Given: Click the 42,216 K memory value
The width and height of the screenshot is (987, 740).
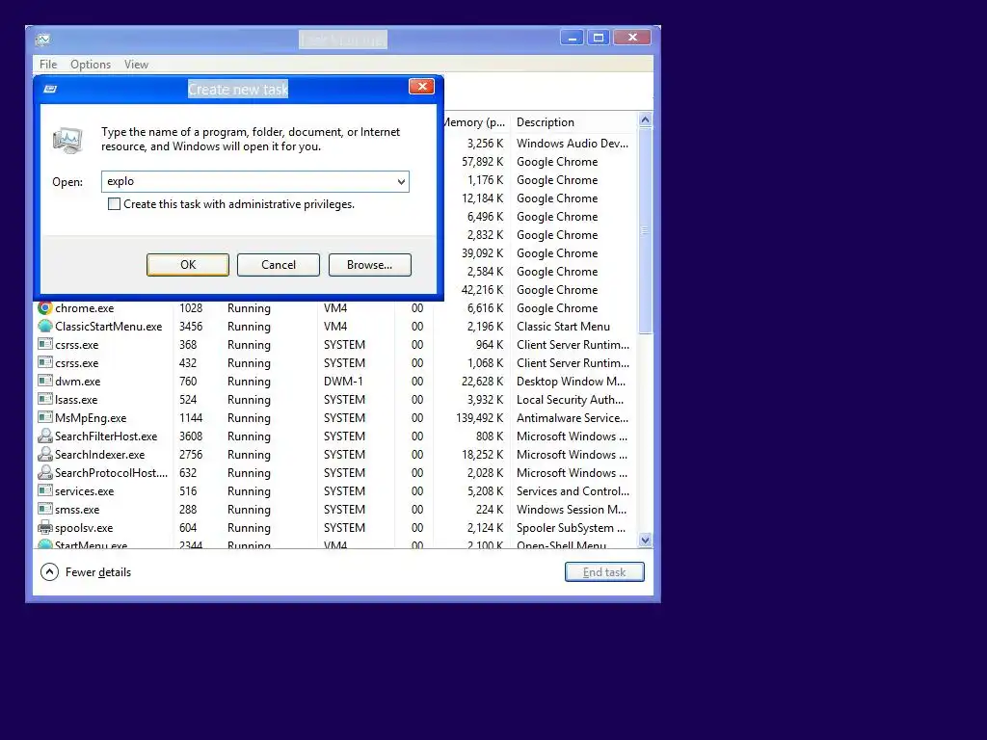Looking at the screenshot, I should click(x=482, y=290).
